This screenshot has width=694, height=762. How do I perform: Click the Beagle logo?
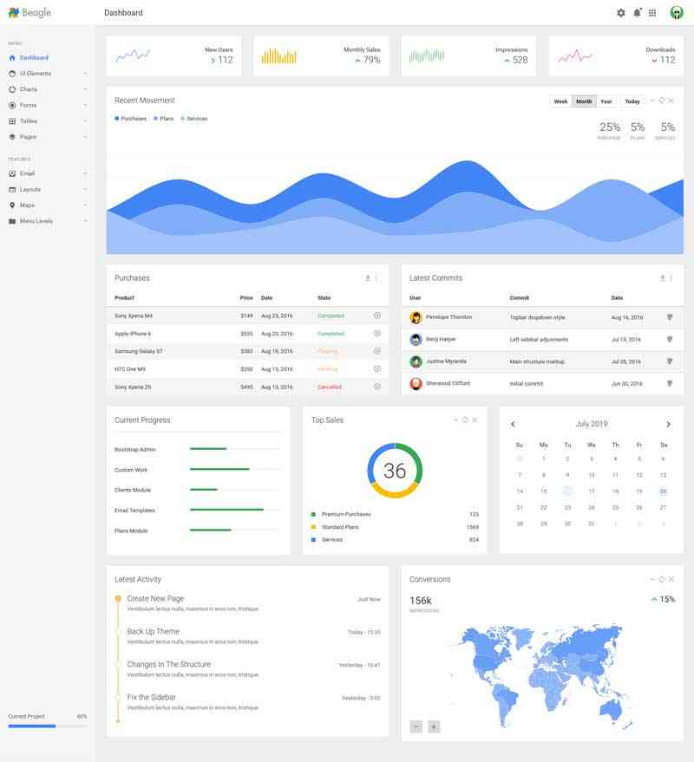tap(29, 13)
